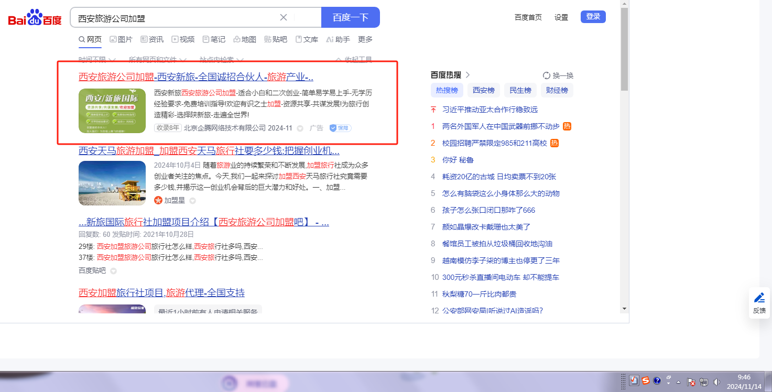
Task: Refresh hot search list via 换一换
Action: (x=558, y=75)
